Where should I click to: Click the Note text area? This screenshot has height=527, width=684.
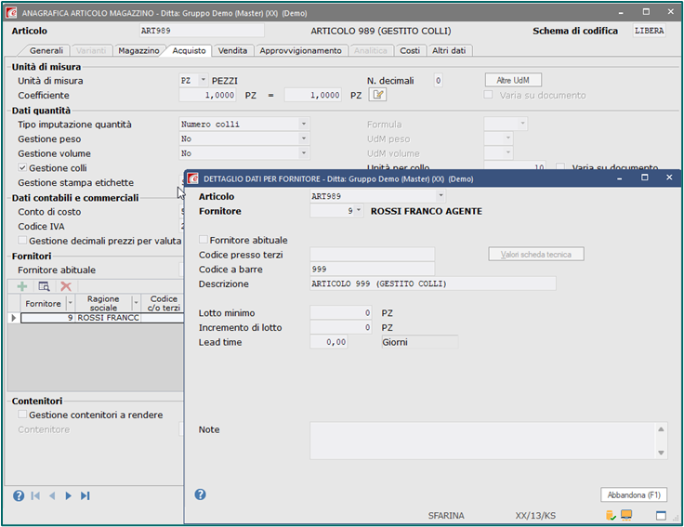[483, 441]
